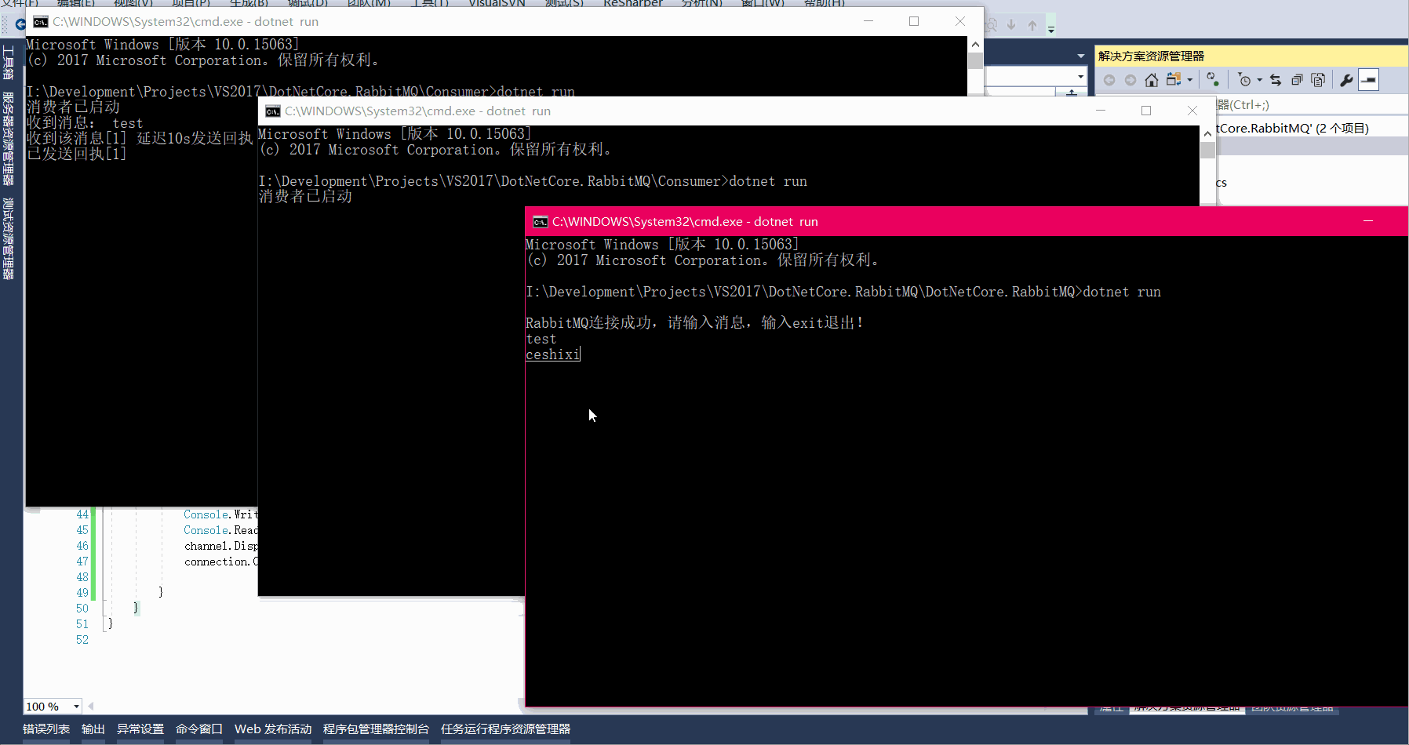Open the pending changes filter dropdown arrow

click(1260, 80)
